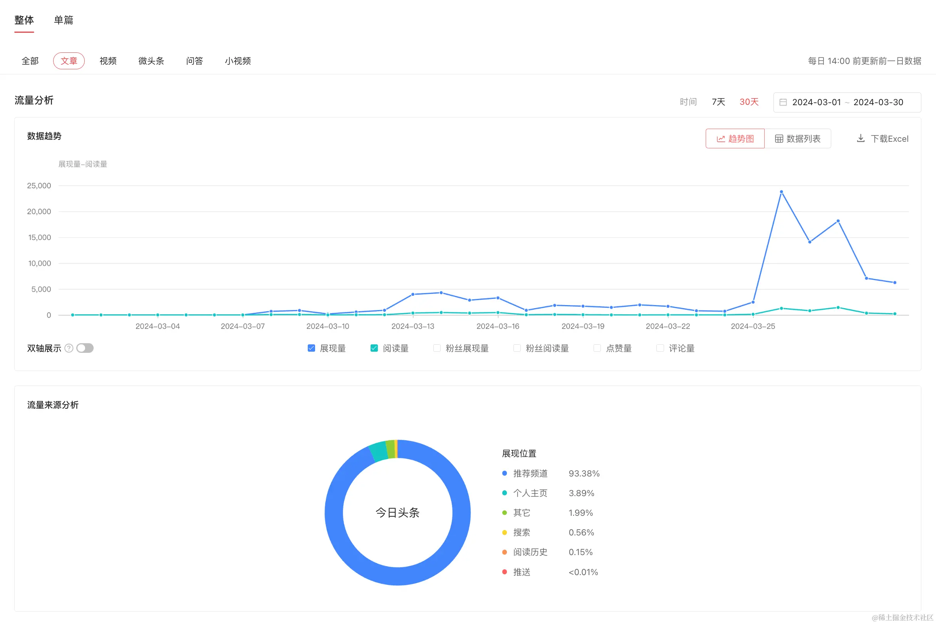Choose the 30天 time range
Screen dimensions: 936x624
pos(749,102)
